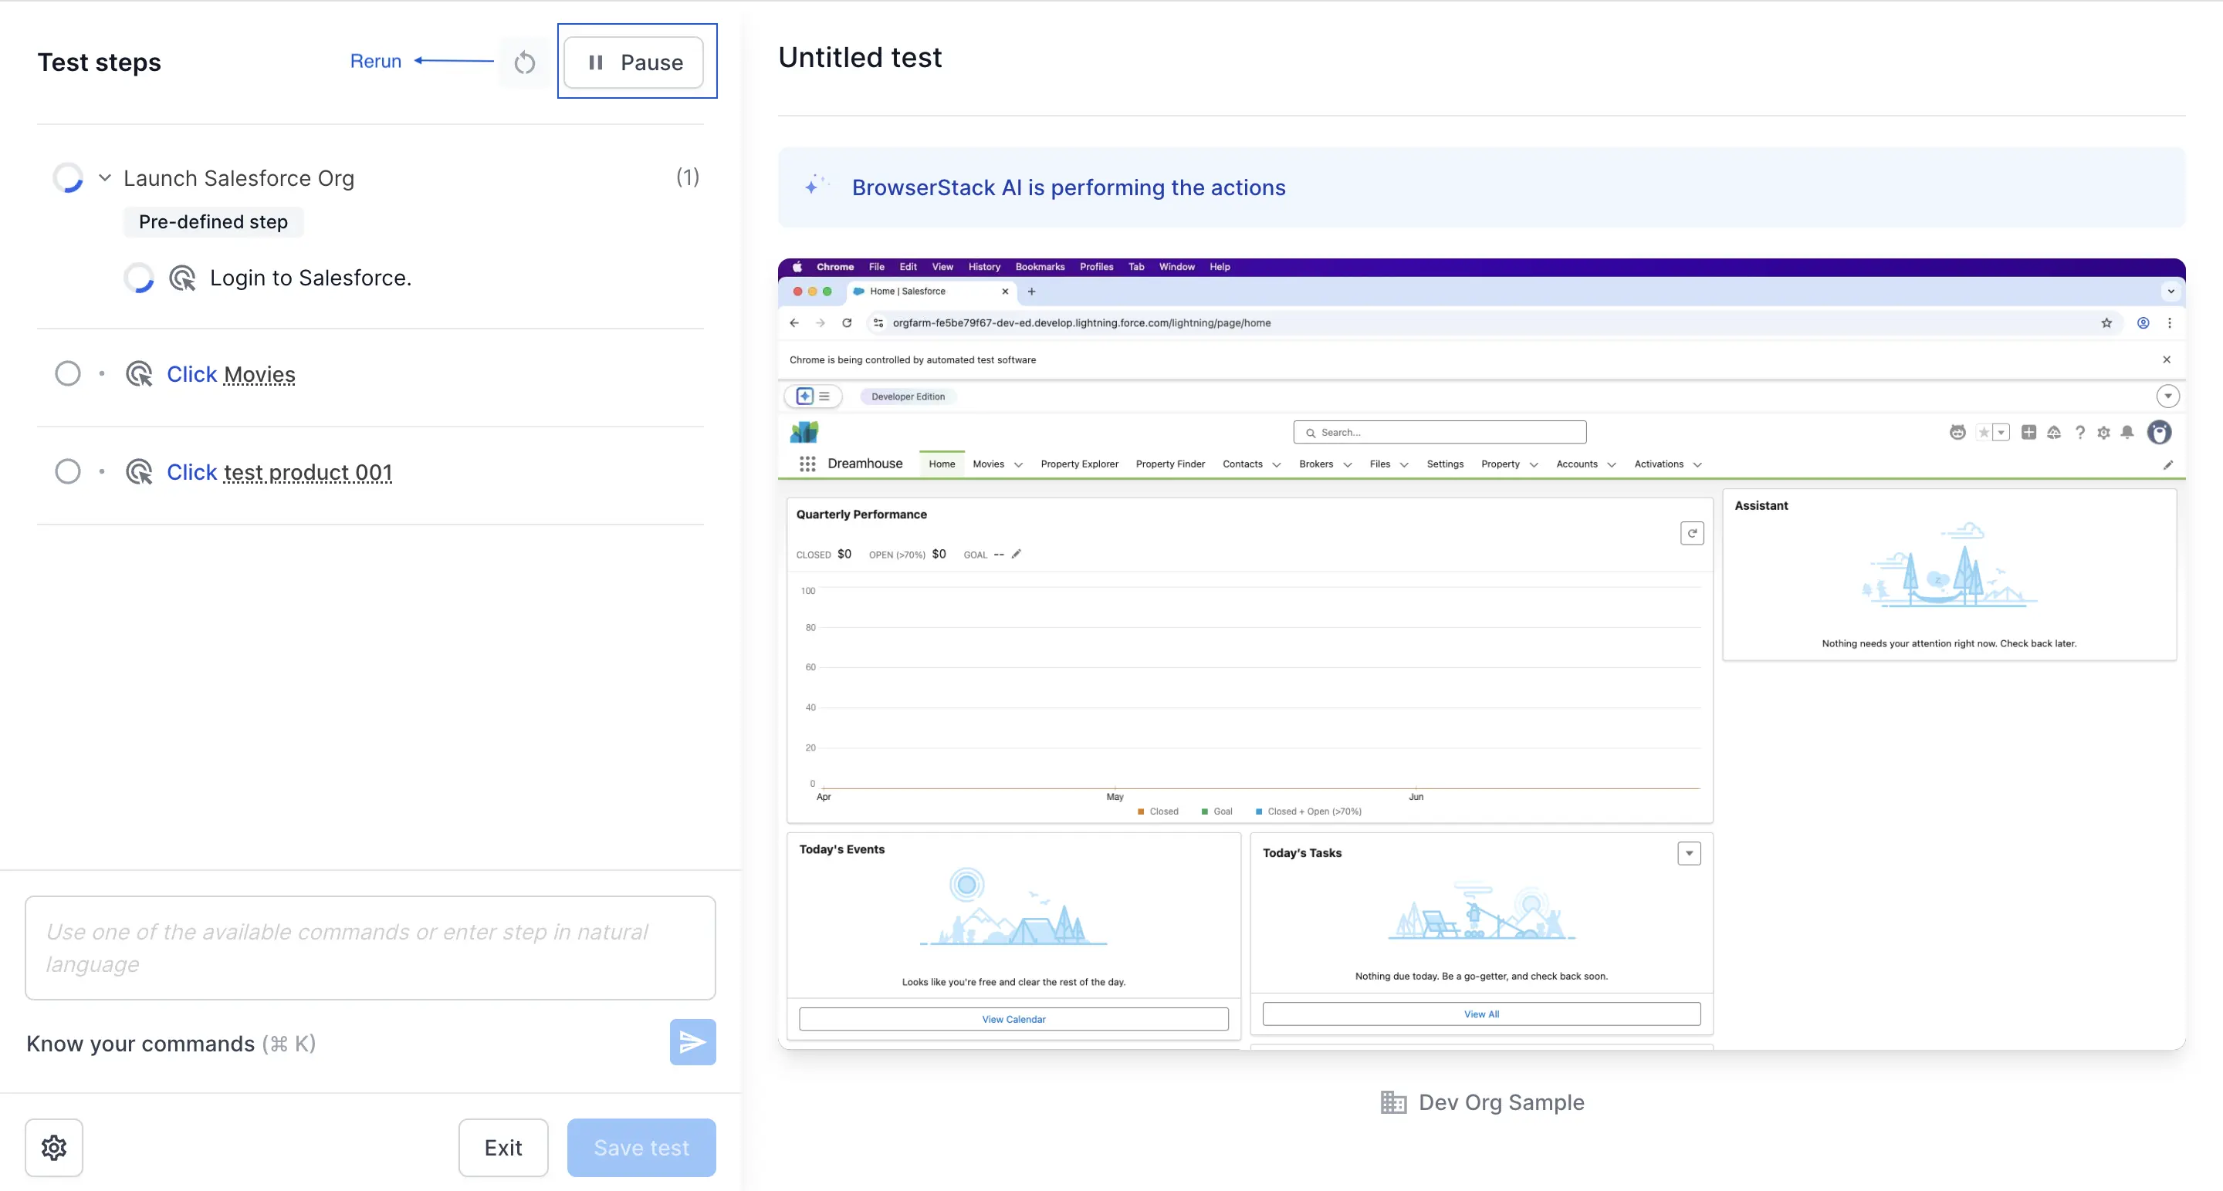Screen dimensions: 2223x1191
Task: Open the Bookmarks menu in Chrome
Action: pos(1040,266)
